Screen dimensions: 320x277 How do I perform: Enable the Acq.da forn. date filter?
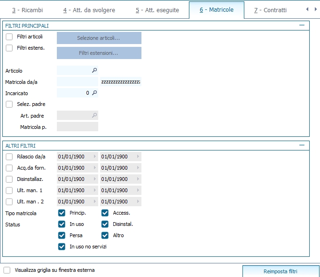coord(9,168)
